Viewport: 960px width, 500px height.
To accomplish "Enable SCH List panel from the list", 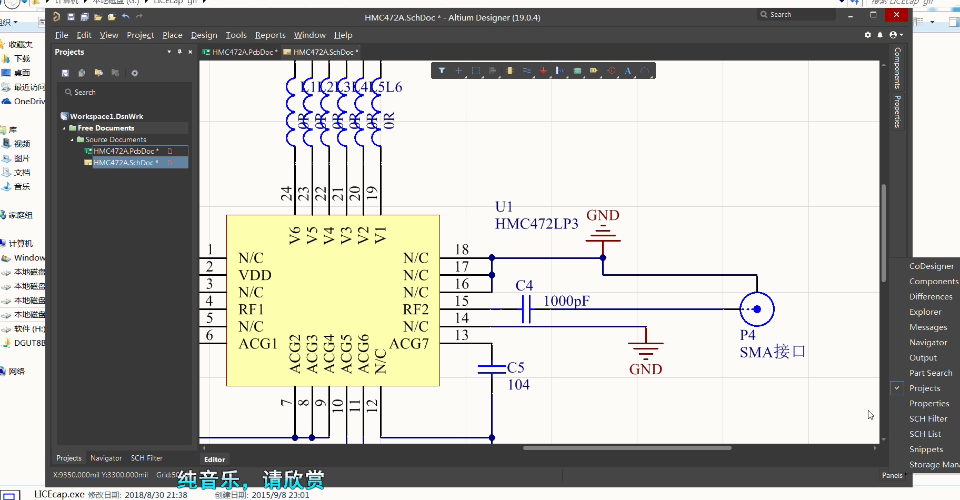I will pyautogui.click(x=925, y=434).
